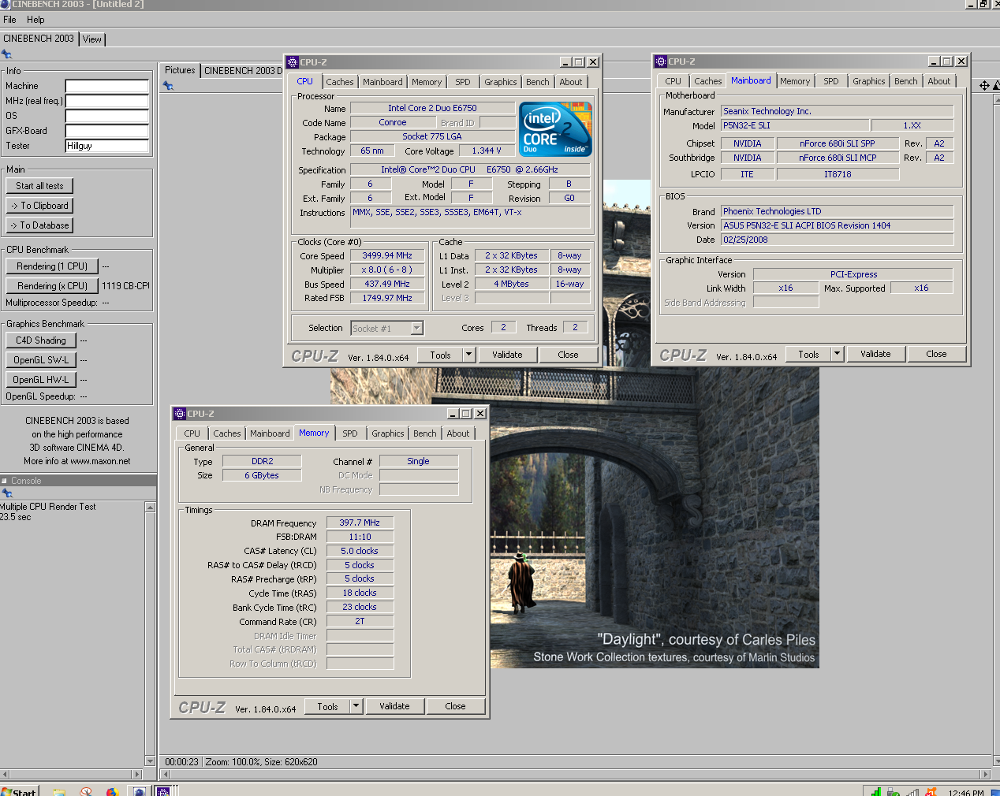Click the title bar icon of the CPU-Z Memory window
The height and width of the screenshot is (796, 1000).
tap(180, 414)
